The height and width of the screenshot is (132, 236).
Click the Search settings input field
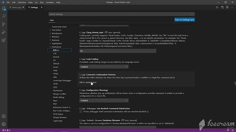(122, 14)
